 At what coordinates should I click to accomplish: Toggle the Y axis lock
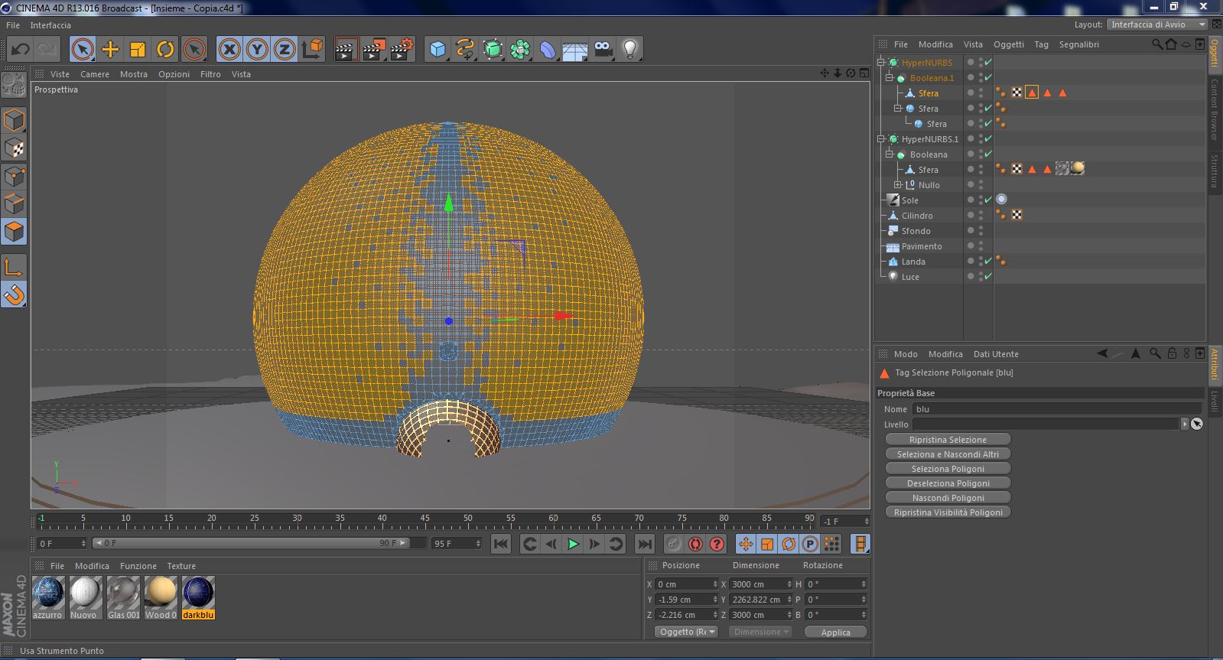(x=257, y=50)
